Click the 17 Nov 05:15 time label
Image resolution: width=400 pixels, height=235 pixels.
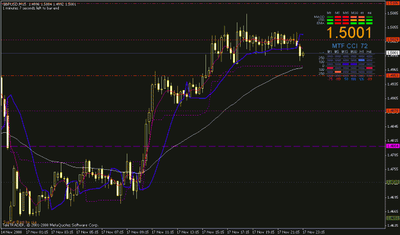pyautogui.click(x=87, y=232)
